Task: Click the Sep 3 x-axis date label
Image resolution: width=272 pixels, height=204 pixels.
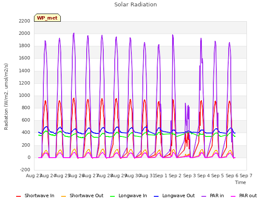Action: pyautogui.click(x=190, y=176)
